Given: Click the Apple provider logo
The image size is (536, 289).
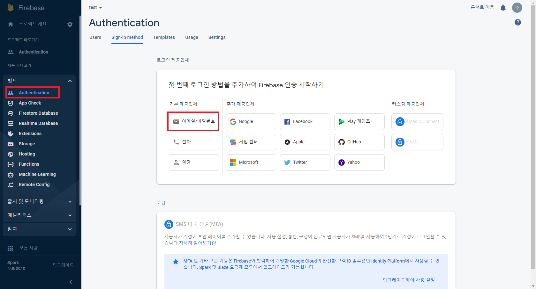Looking at the screenshot, I should 287,142.
